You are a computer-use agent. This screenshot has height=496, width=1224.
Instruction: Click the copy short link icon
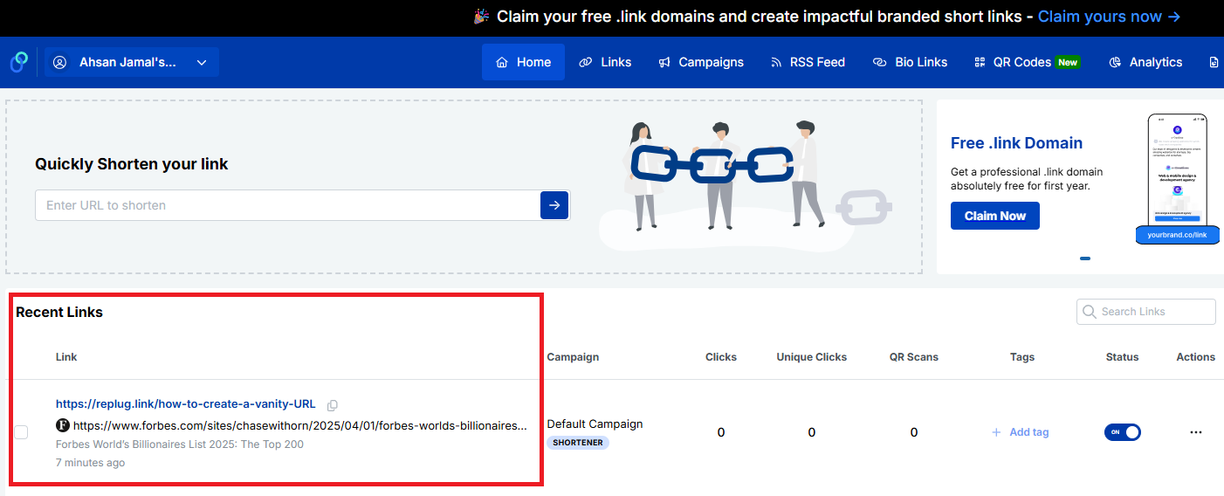coord(333,405)
